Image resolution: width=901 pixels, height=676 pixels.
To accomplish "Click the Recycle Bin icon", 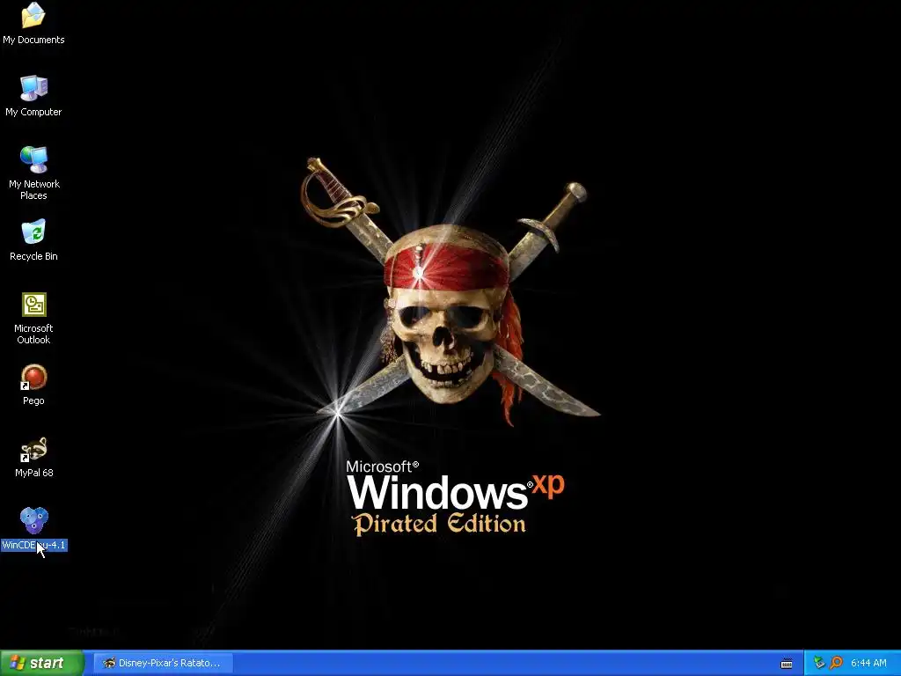I will click(33, 232).
